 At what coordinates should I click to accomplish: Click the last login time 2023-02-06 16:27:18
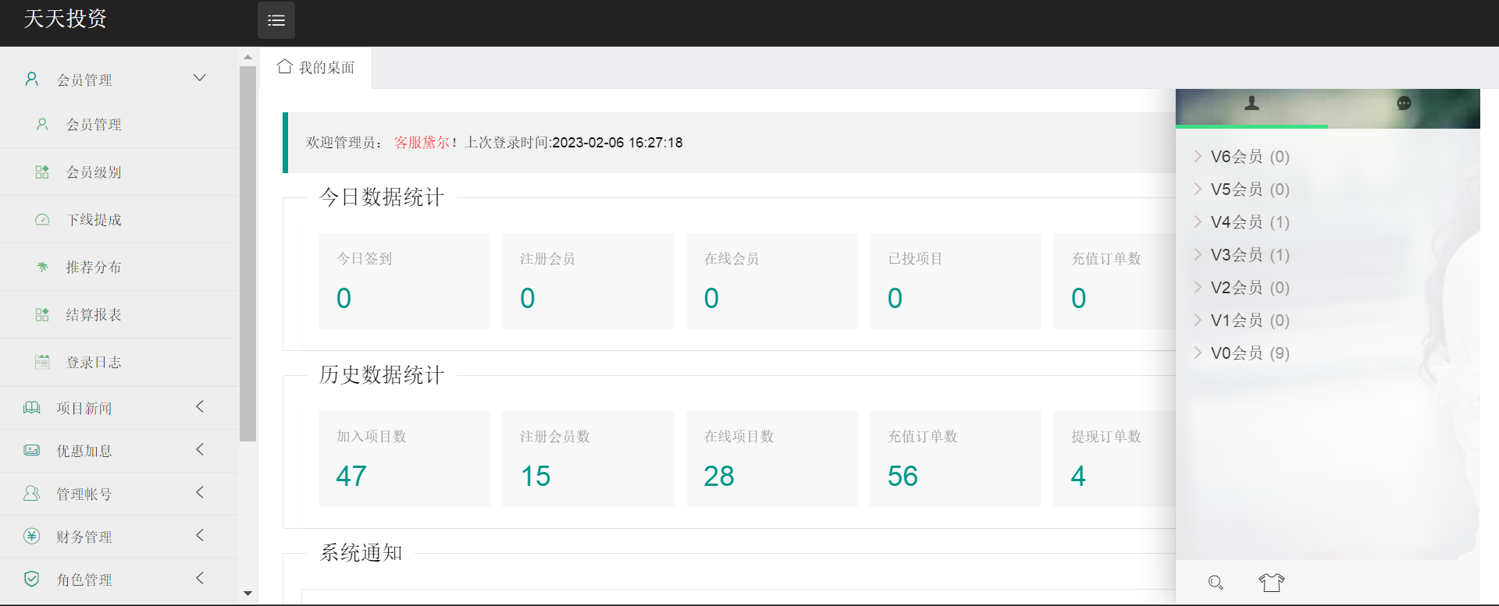618,143
